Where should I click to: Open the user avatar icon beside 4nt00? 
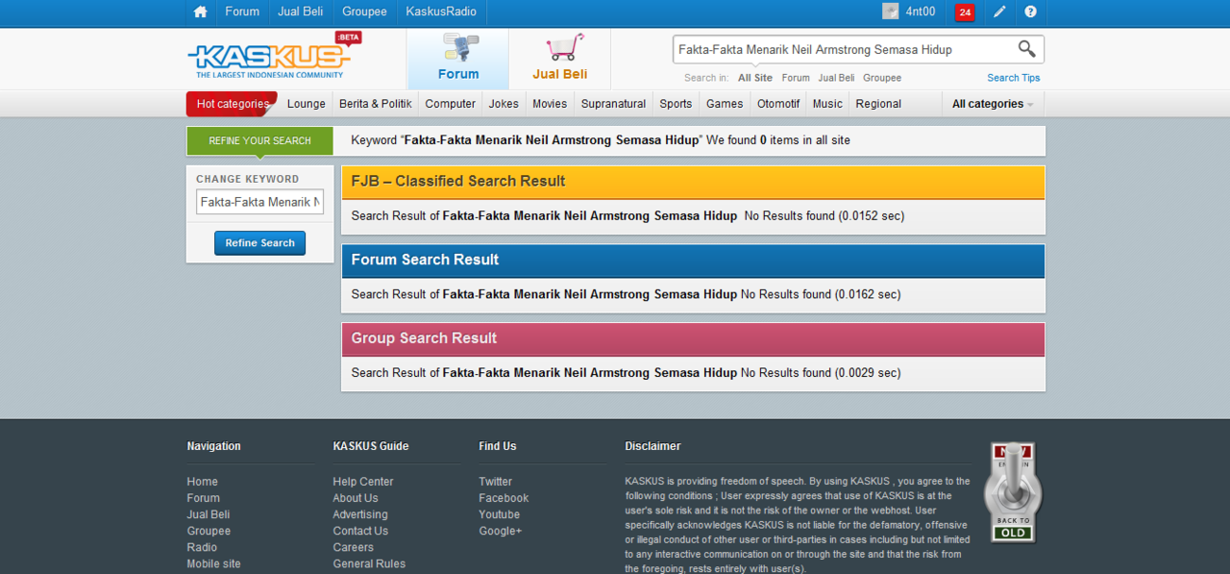891,12
